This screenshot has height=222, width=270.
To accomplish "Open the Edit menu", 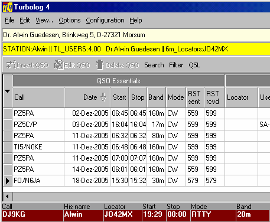I will [x=25, y=20].
